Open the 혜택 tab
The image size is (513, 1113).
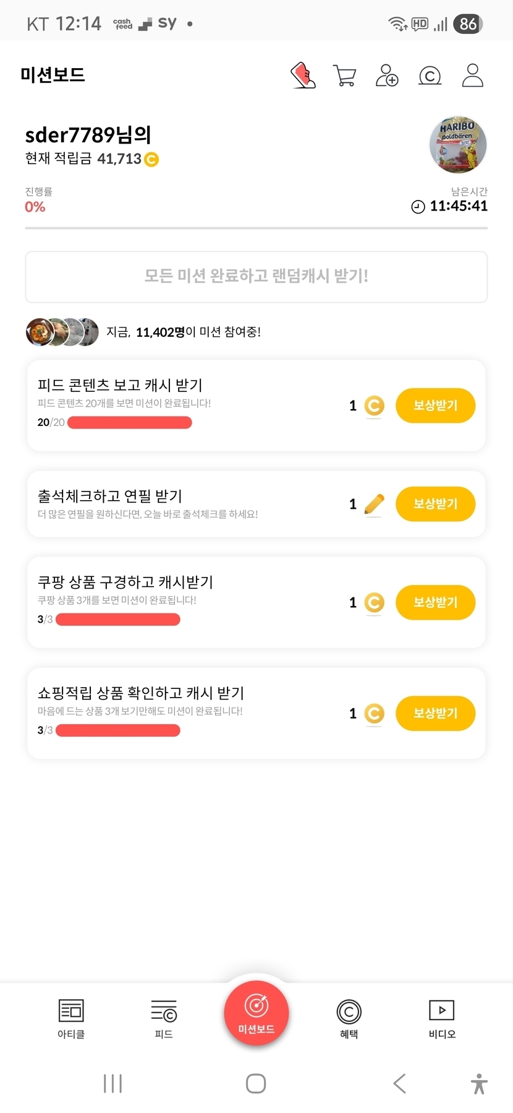349,1018
